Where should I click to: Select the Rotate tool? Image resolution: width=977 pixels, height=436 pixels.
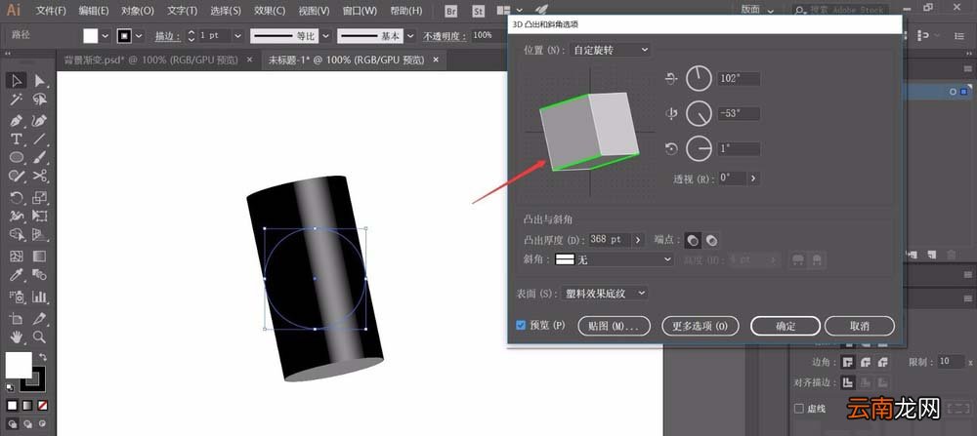tap(17, 198)
